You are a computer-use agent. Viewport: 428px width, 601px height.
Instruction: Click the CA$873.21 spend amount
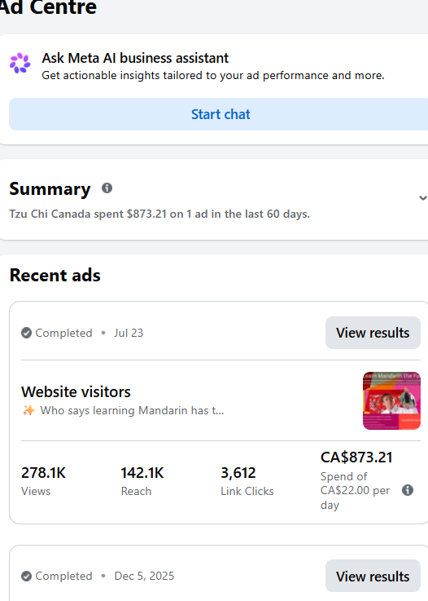(356, 457)
